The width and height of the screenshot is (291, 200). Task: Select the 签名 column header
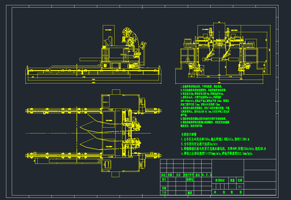pos(198,175)
